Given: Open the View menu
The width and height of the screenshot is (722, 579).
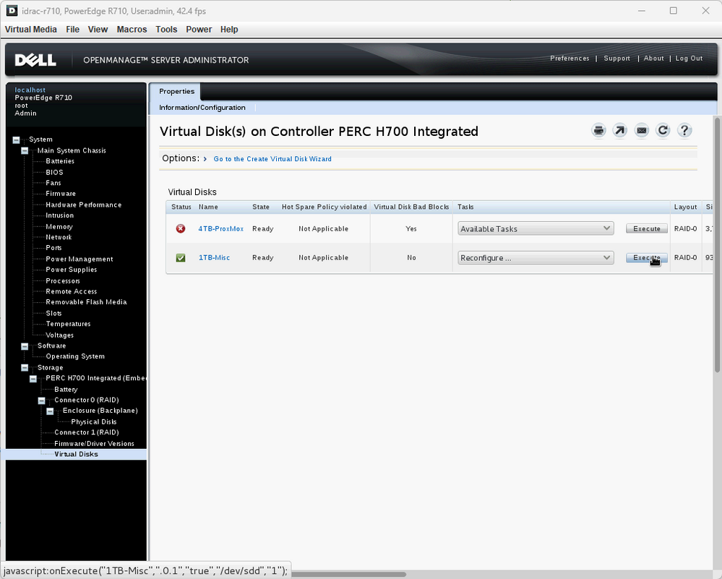Looking at the screenshot, I should [x=98, y=30].
